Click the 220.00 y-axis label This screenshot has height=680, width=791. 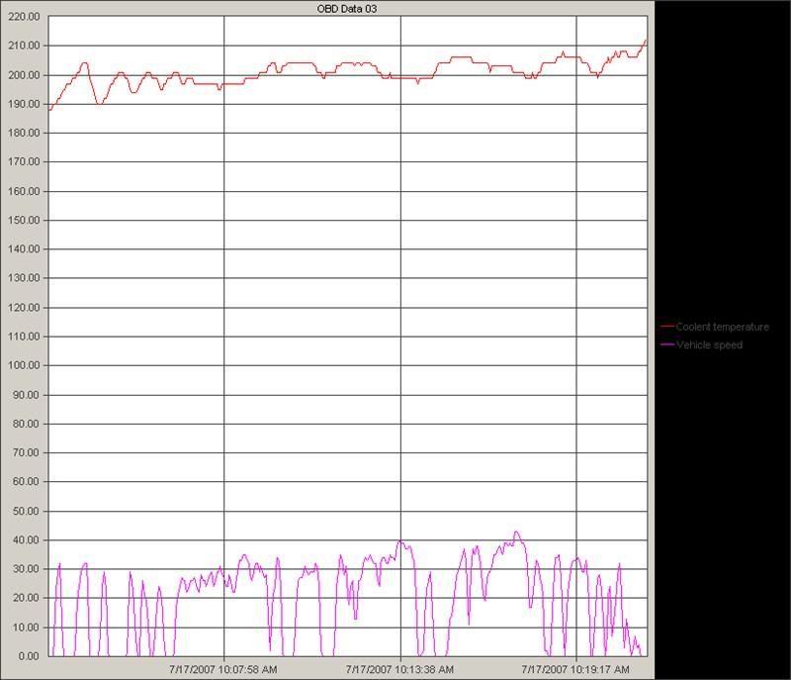pos(24,17)
